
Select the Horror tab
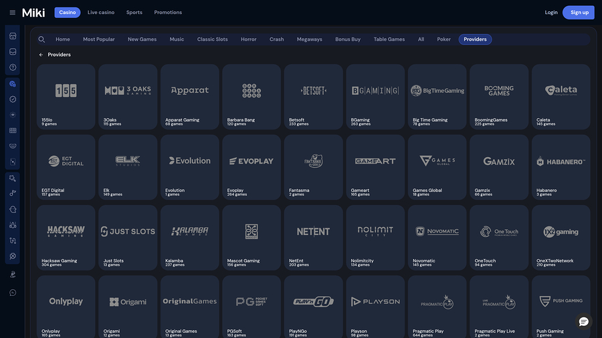[248, 39]
